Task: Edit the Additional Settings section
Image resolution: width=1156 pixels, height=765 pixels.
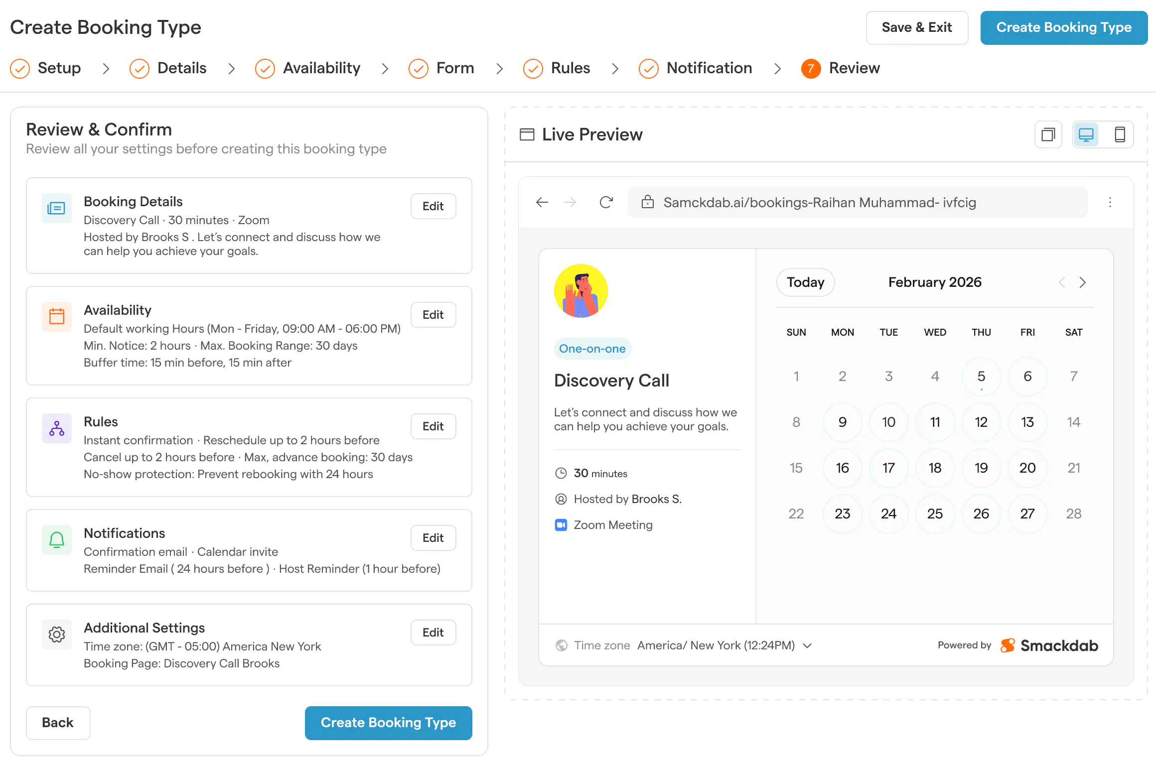Action: 433,633
